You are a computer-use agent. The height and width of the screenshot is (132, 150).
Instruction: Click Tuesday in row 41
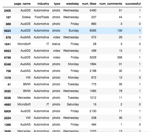pos(73,84)
